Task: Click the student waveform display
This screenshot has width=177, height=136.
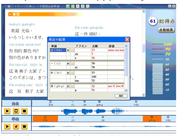Action: coord(104,126)
